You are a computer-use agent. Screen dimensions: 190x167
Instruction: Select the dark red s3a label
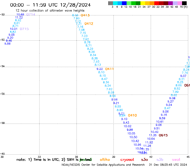144,160
